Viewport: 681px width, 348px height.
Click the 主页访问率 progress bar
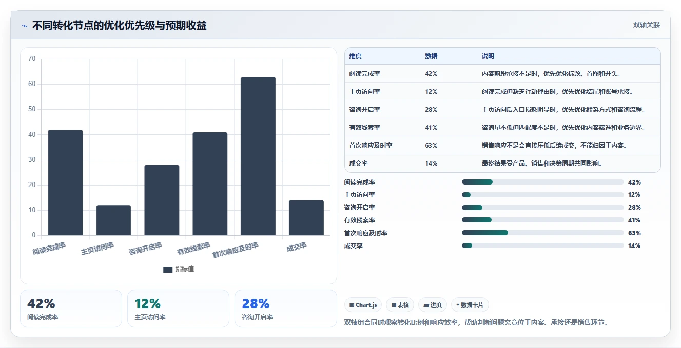pyautogui.click(x=543, y=195)
